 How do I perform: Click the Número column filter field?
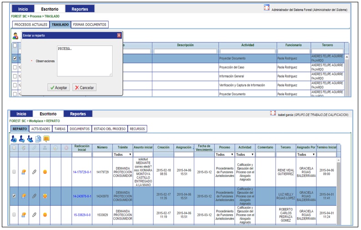click(x=102, y=155)
